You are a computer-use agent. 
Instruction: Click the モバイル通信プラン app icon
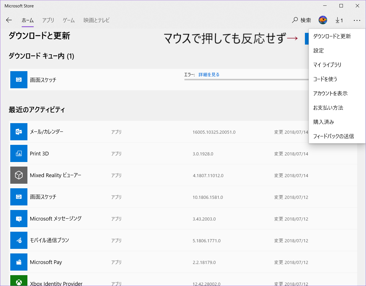19,240
